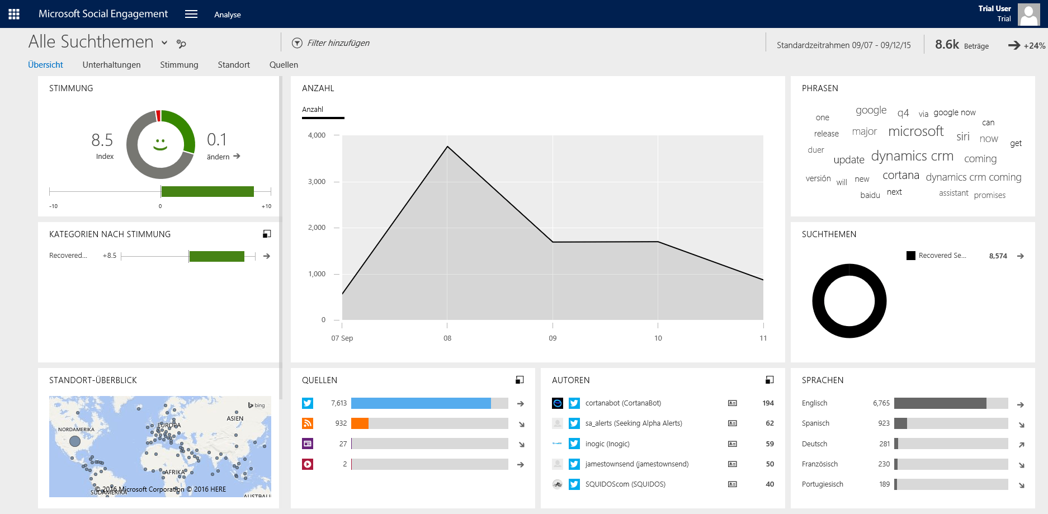The image size is (1048, 514).
Task: Click the Twitter 7,613 arrow
Action: 521,404
